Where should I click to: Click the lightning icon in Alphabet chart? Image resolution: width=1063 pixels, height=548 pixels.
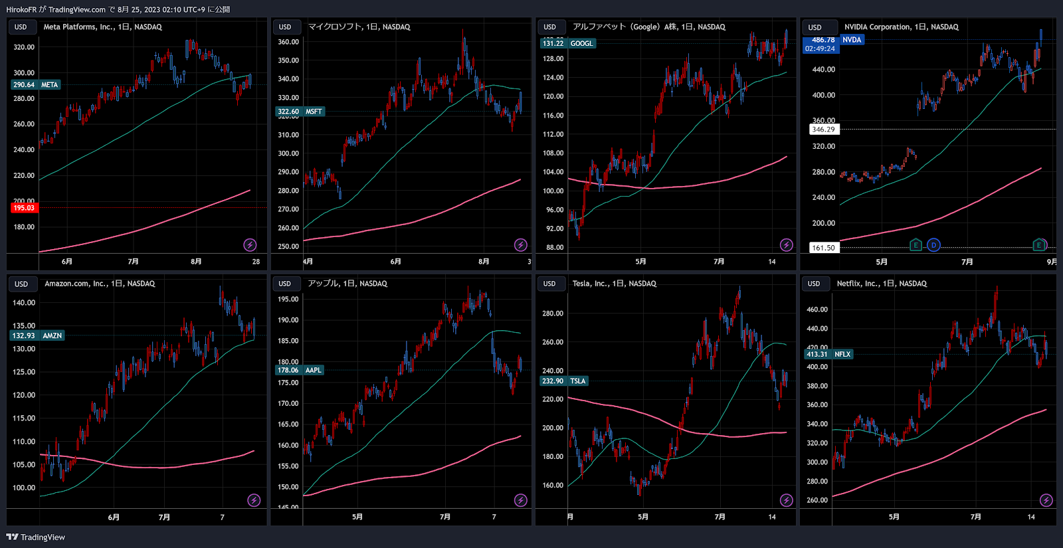pyautogui.click(x=786, y=245)
